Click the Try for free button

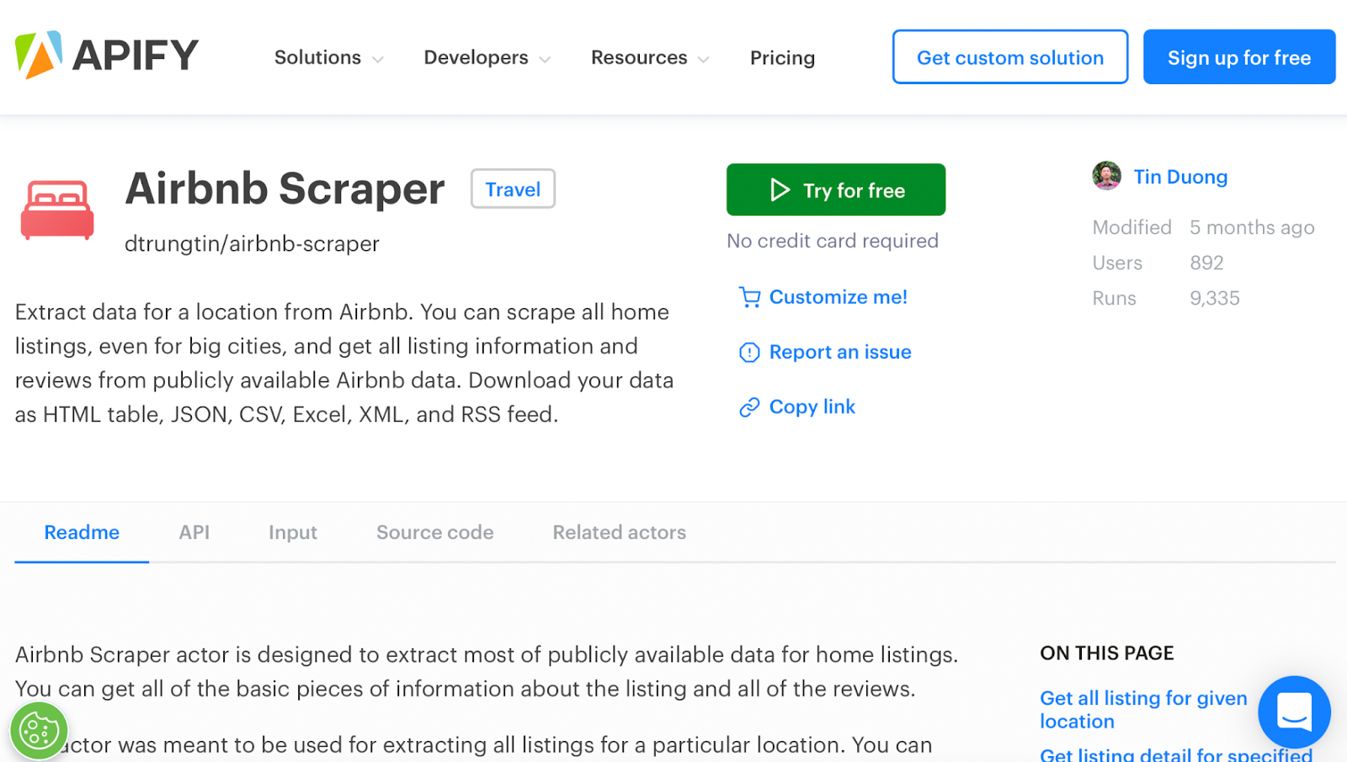click(x=836, y=189)
